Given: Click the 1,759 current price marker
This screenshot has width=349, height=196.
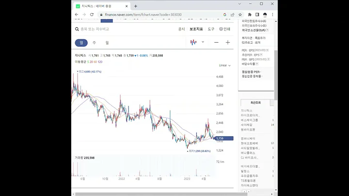Looking at the screenshot, I should (x=224, y=138).
